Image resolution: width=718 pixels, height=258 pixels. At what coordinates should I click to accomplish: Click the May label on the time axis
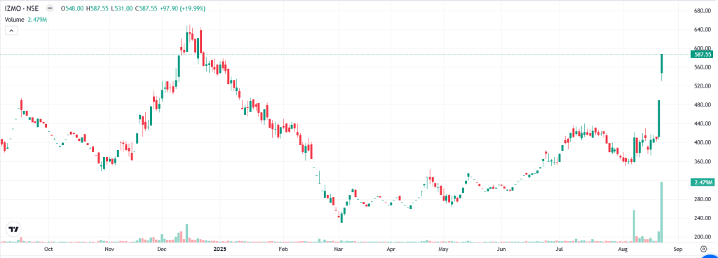pos(443,250)
